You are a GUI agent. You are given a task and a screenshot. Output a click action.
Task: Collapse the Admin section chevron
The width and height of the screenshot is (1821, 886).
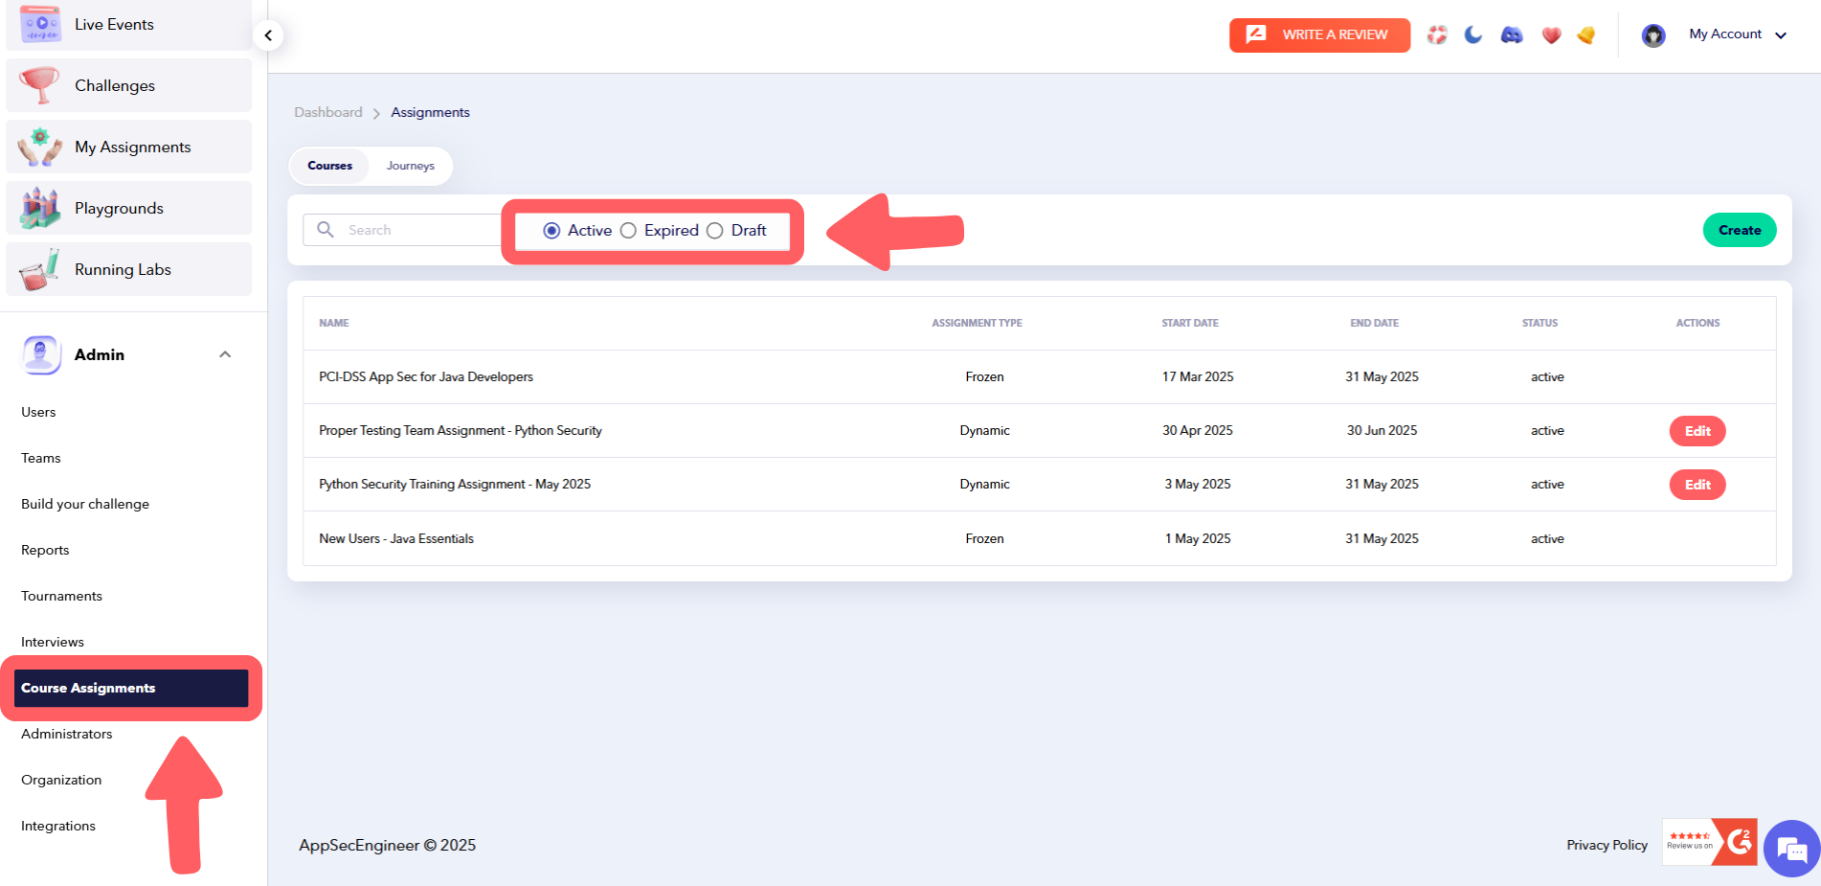coord(225,354)
